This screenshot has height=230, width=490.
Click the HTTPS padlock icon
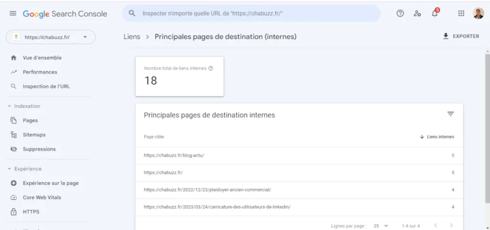click(13, 211)
